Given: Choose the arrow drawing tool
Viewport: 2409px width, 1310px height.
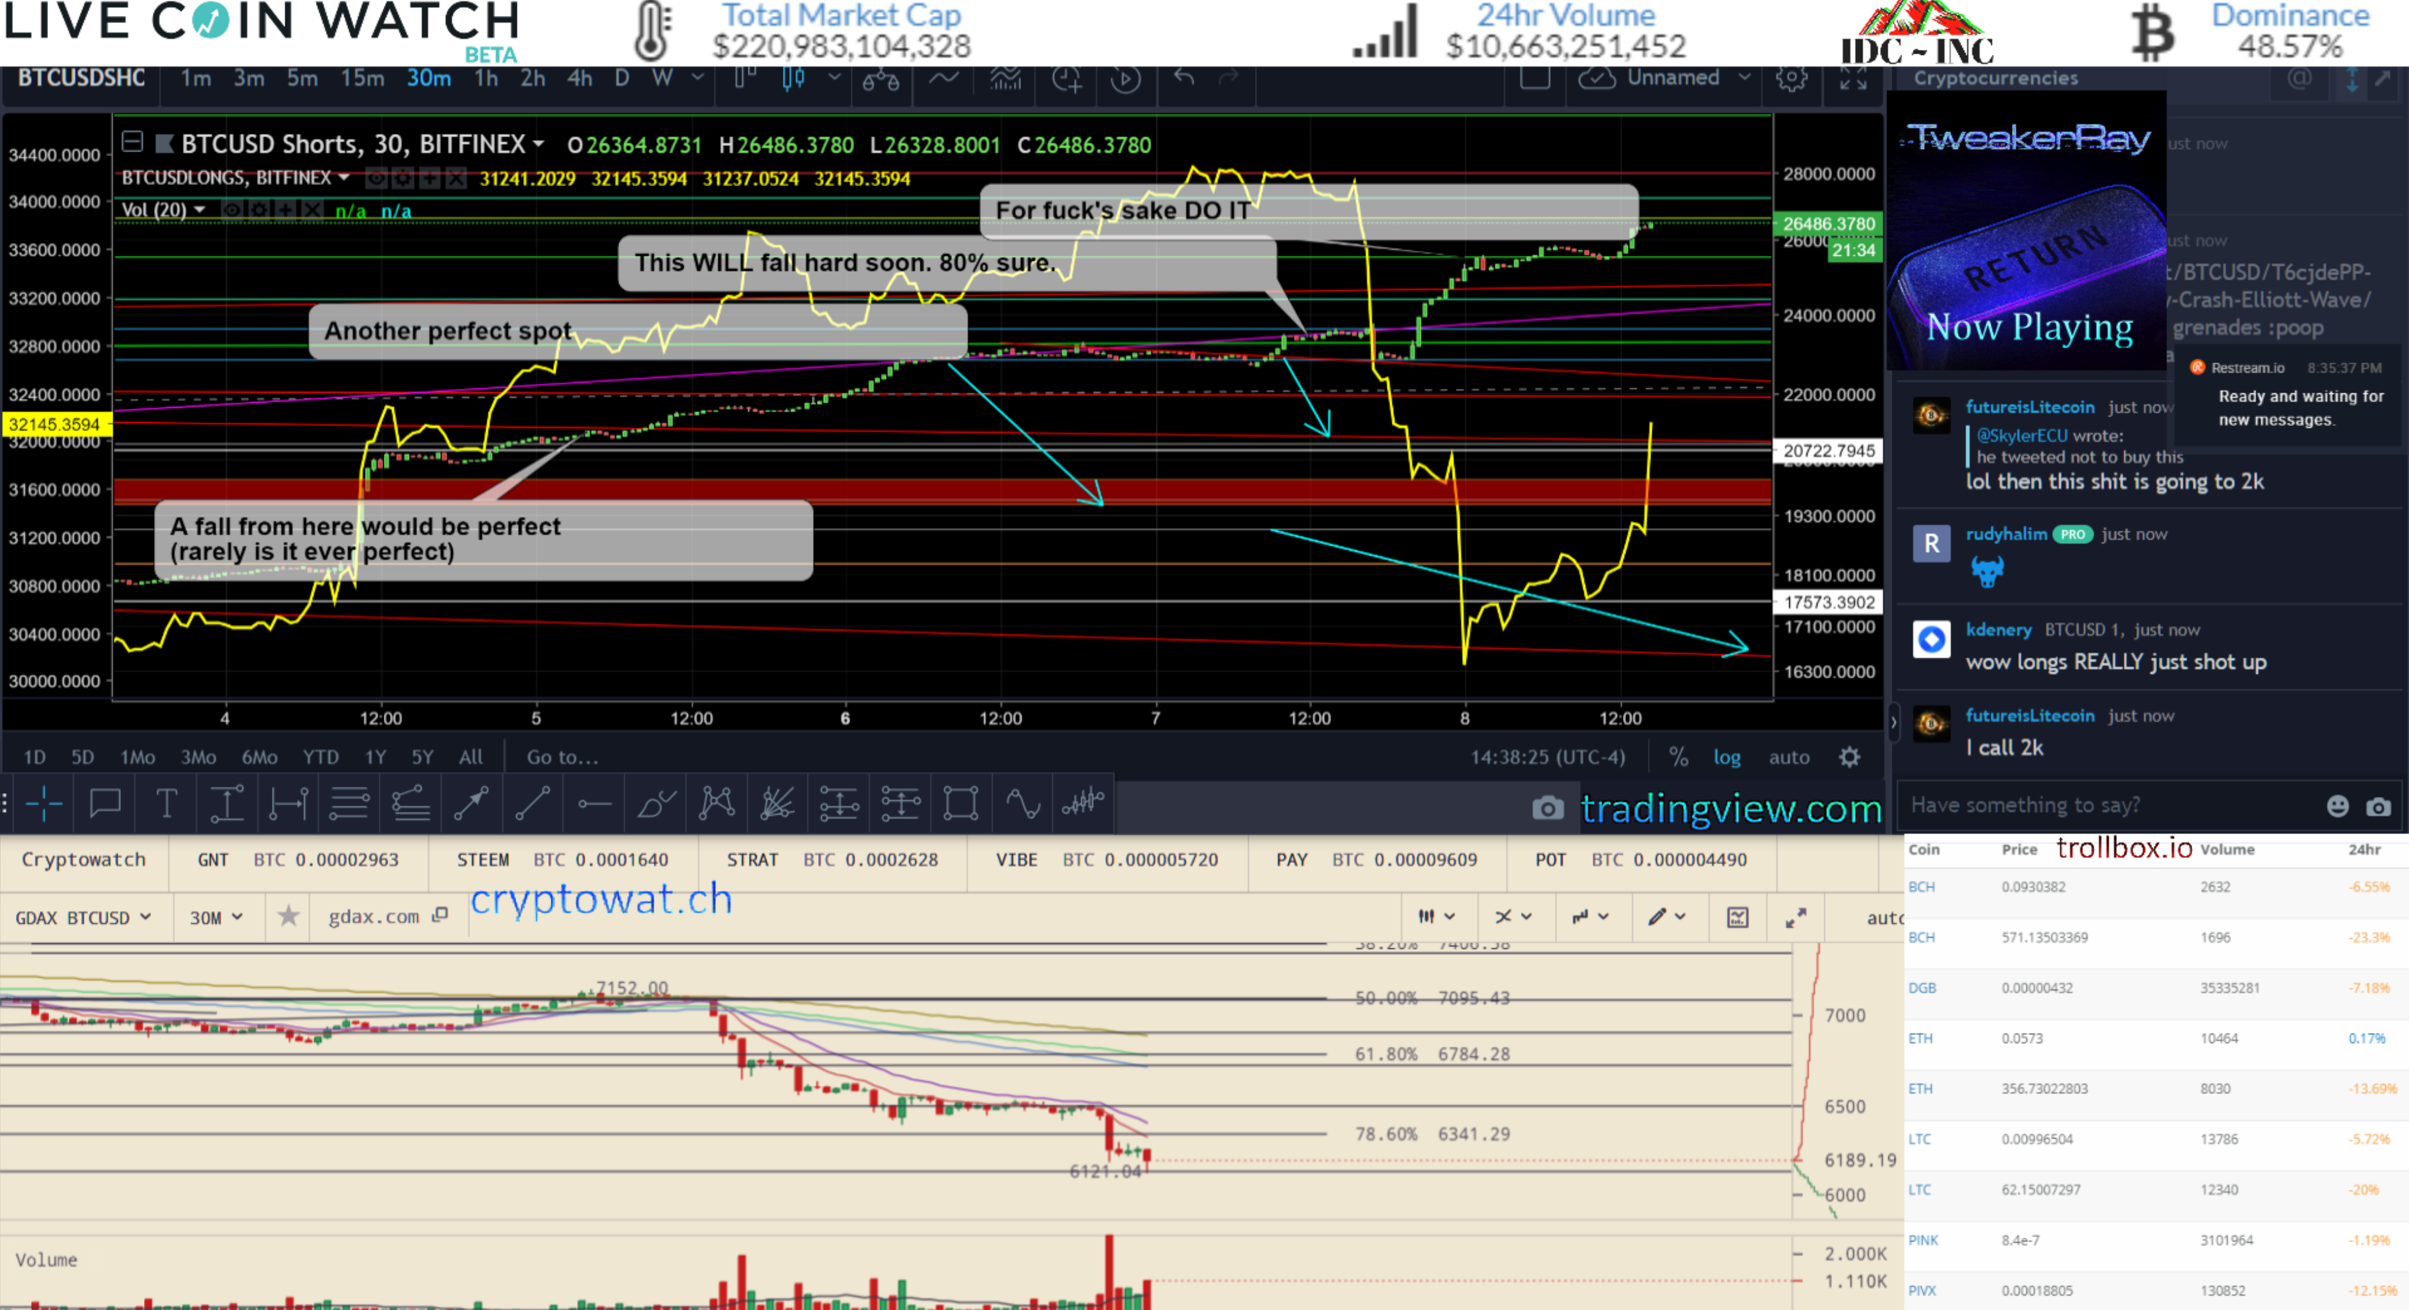Looking at the screenshot, I should pos(471,803).
